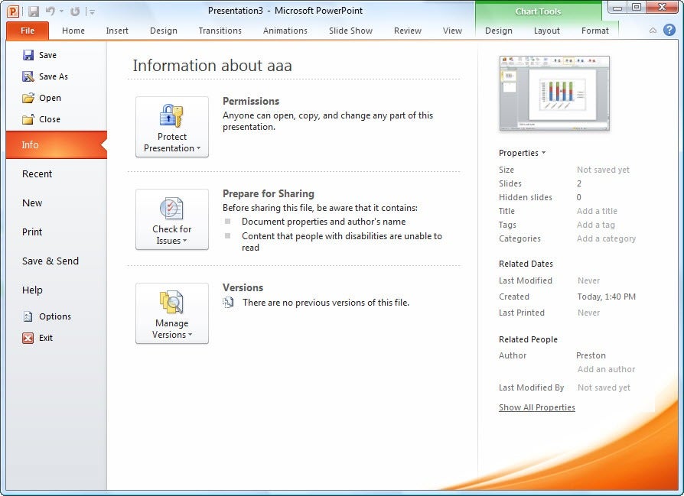Click the author name Preston
Screen dimensions: 684x496
tap(591, 355)
